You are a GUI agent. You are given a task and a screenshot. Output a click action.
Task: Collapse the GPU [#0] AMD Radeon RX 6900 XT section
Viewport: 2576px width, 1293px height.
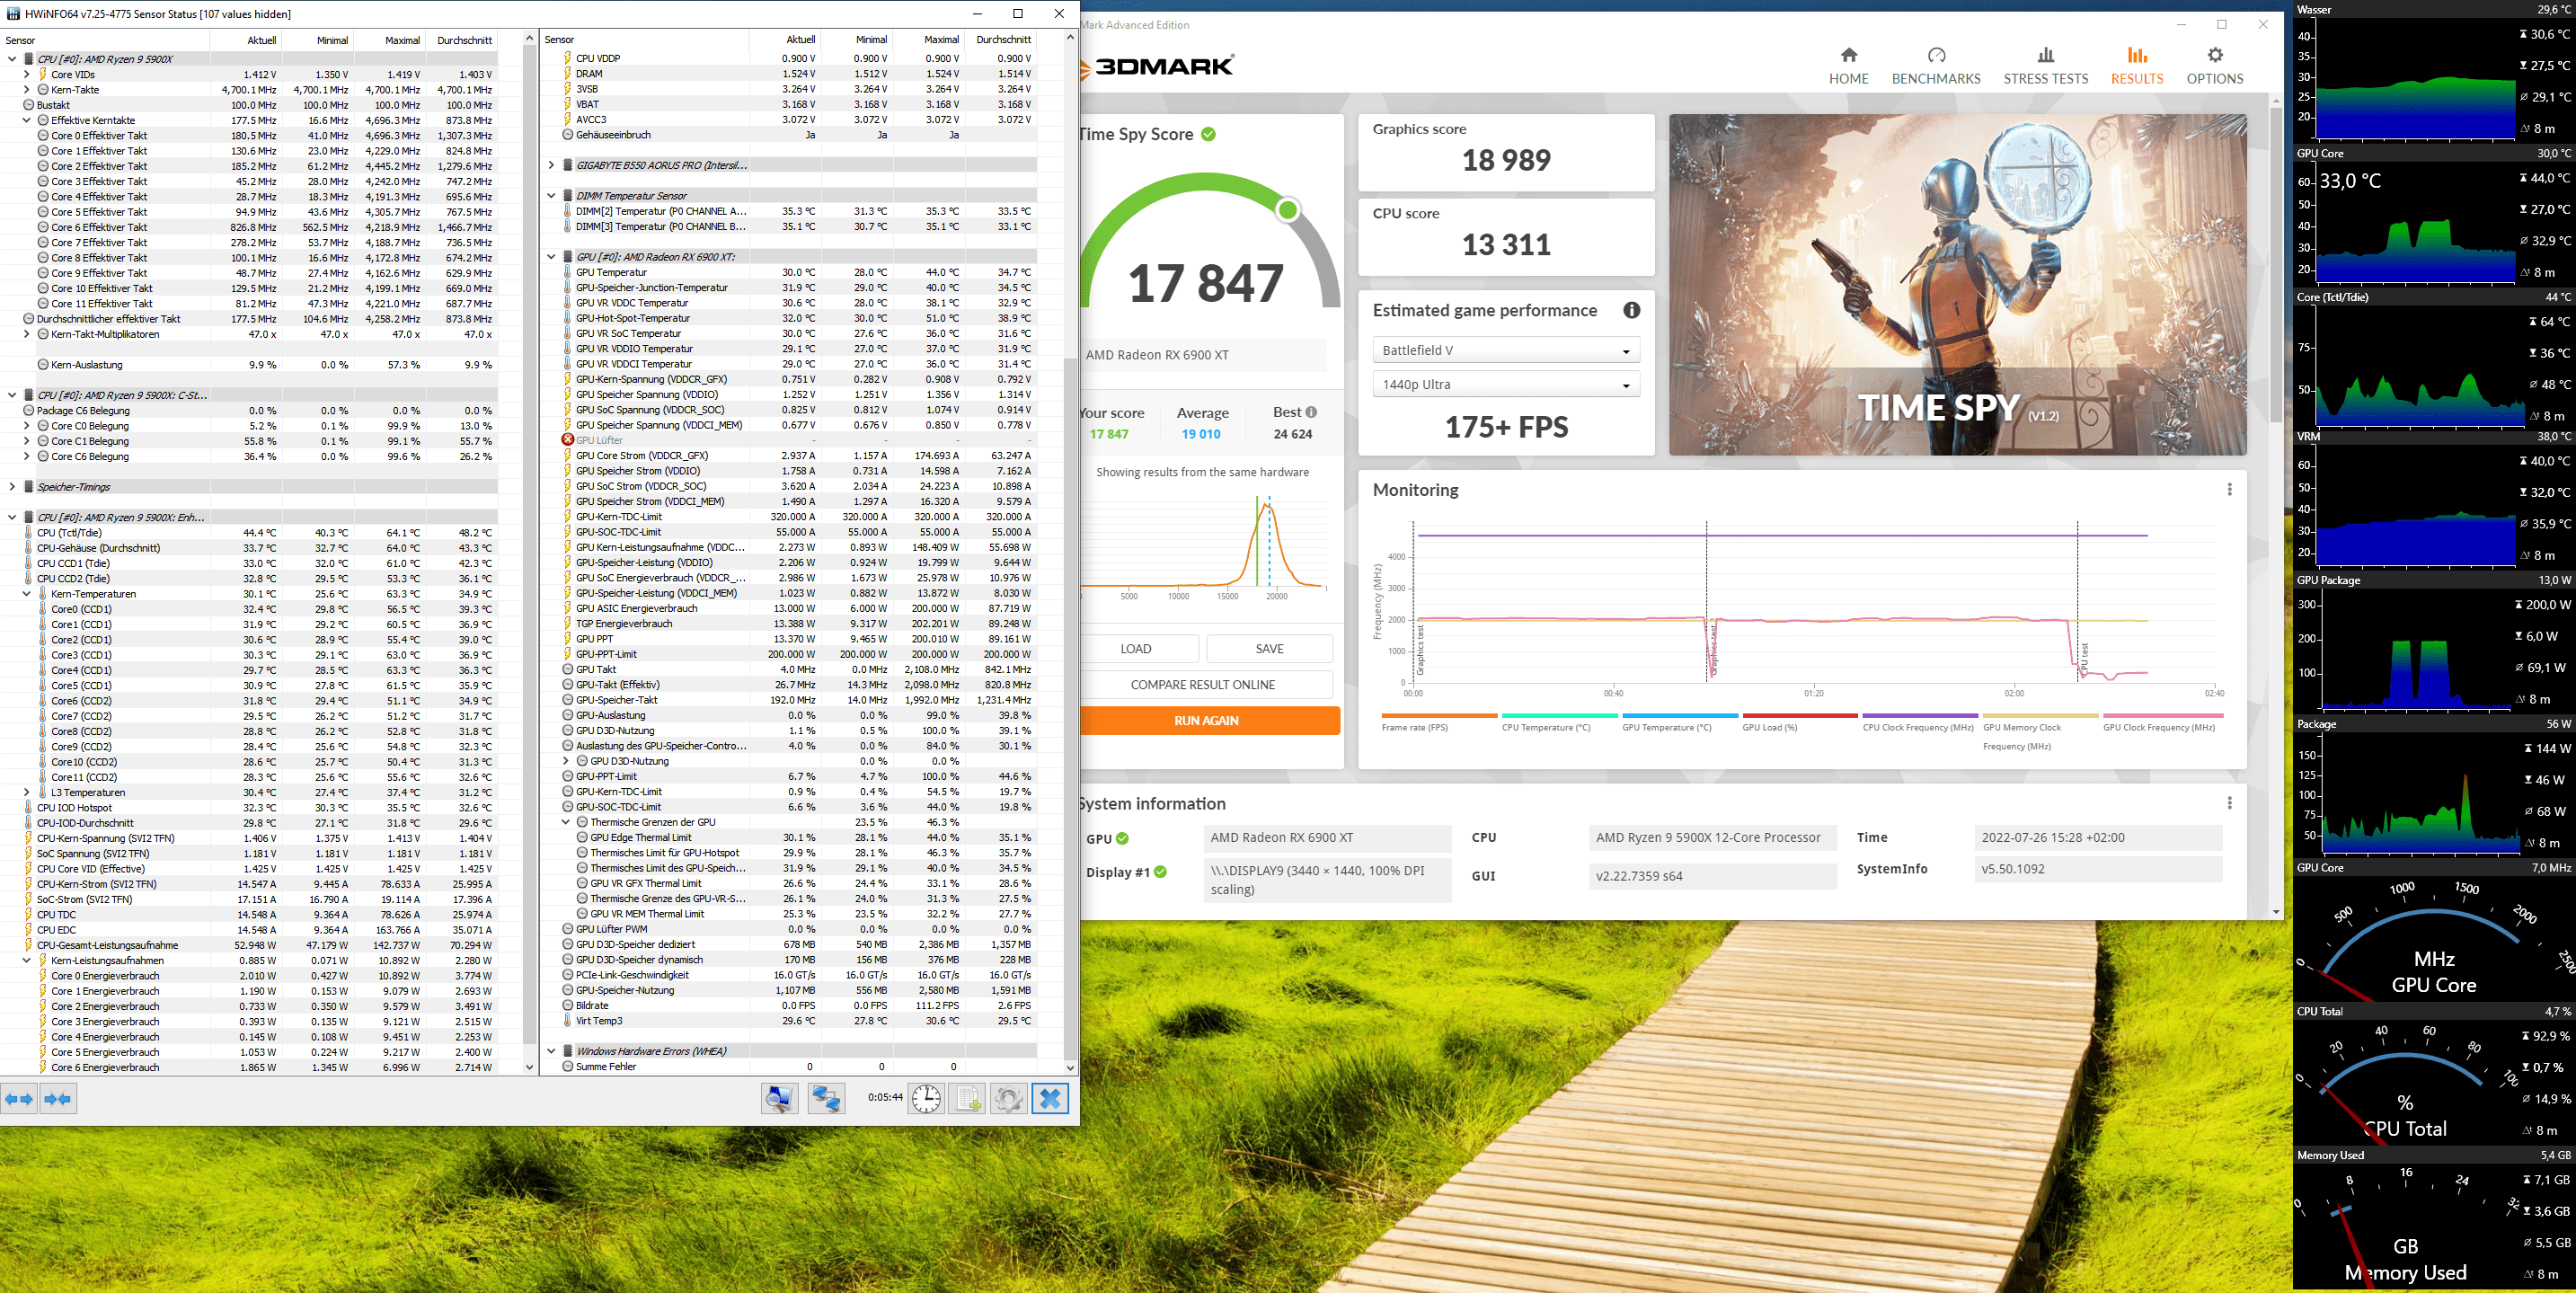551,257
